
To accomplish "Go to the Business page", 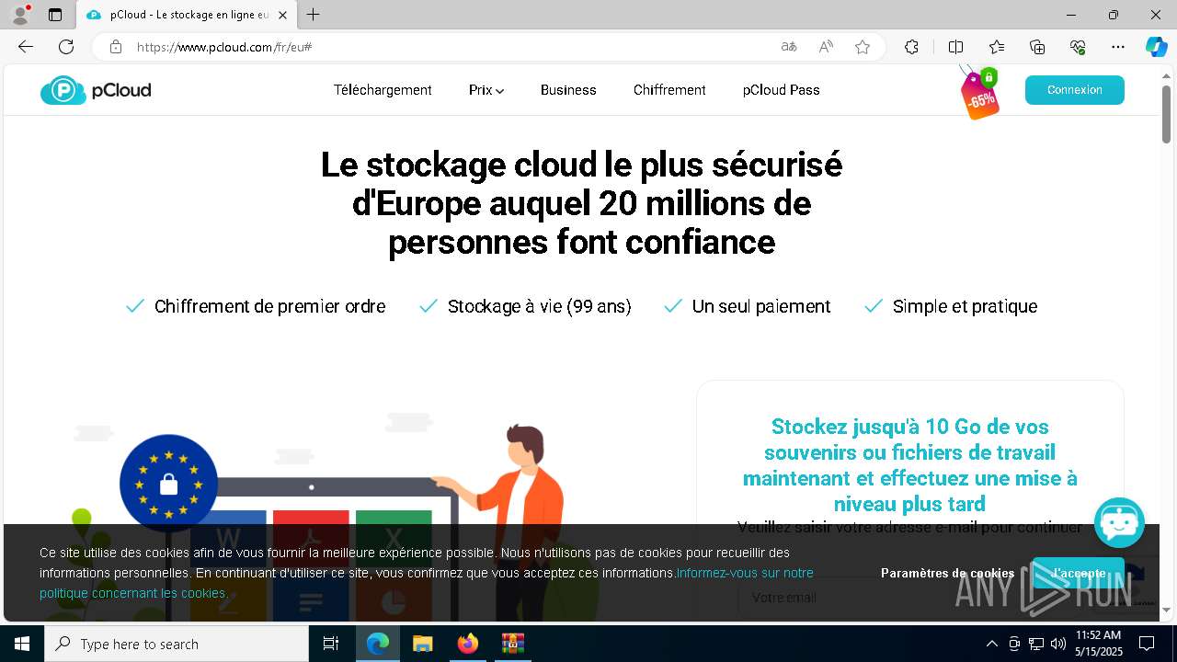I will coord(568,90).
